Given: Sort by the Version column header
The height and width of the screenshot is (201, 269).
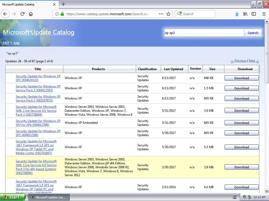Looking at the screenshot, I should click(x=195, y=69).
